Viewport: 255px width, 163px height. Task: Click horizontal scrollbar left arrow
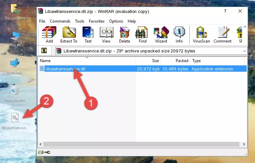click(x=41, y=144)
